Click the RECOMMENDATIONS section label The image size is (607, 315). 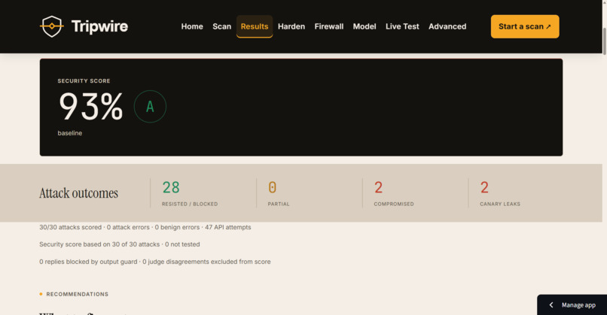(77, 294)
